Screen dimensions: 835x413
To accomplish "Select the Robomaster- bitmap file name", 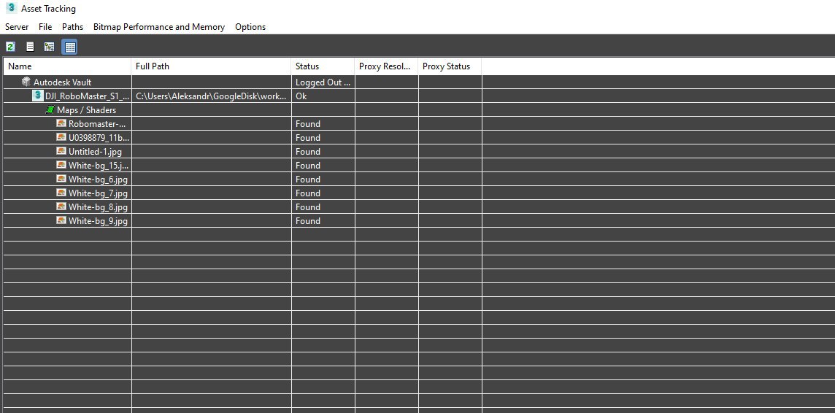I will [98, 124].
